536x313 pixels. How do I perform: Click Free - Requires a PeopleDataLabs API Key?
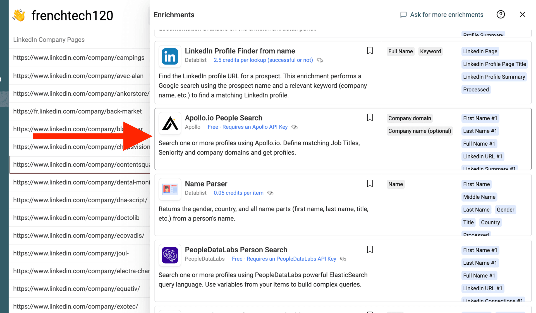click(284, 259)
